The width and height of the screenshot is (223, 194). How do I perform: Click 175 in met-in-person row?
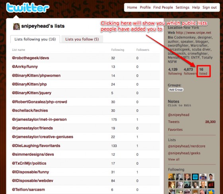114,120
